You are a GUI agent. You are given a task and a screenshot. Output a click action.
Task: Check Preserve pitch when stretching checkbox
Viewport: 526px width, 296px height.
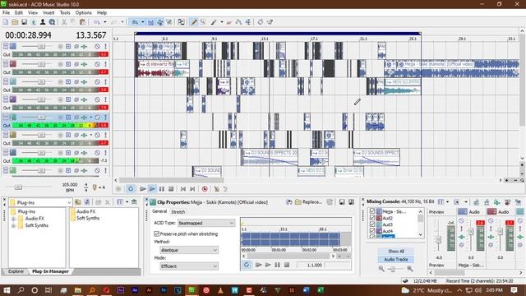(x=156, y=234)
